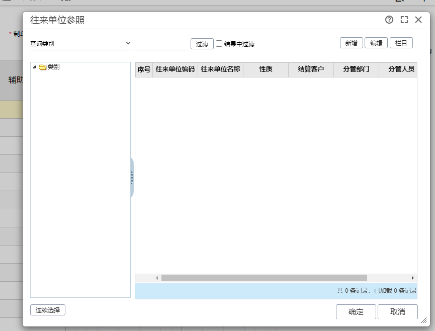Screen dimensions: 435x331
Task: Click the horizontal scrollbar thumb
Action: tap(264, 278)
